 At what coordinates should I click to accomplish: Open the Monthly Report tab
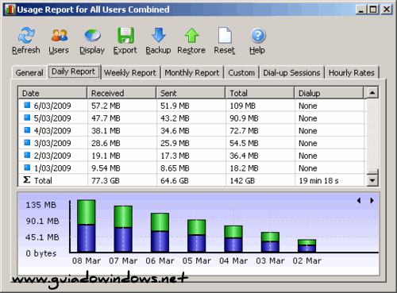pyautogui.click(x=192, y=72)
